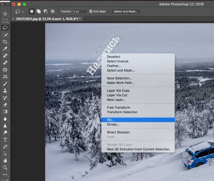Select the Eyedropper tool
Screen dimensions: 214x181
(x=5, y=49)
